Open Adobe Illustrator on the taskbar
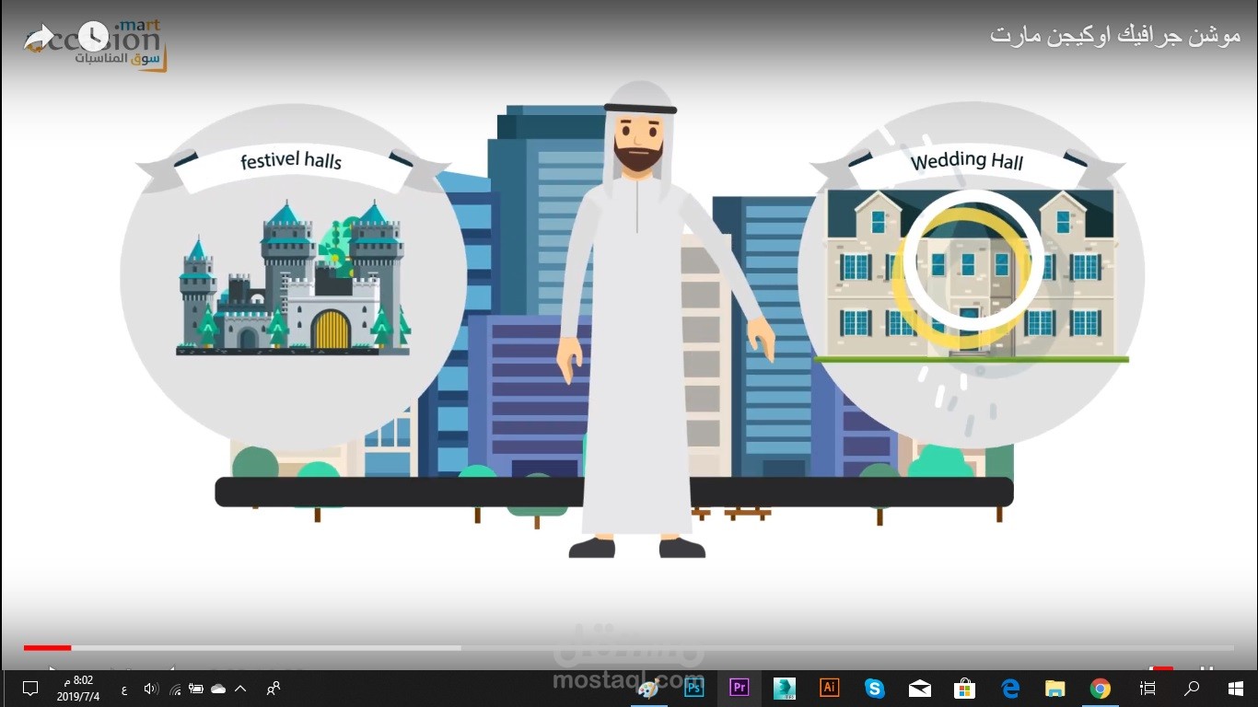 829,688
